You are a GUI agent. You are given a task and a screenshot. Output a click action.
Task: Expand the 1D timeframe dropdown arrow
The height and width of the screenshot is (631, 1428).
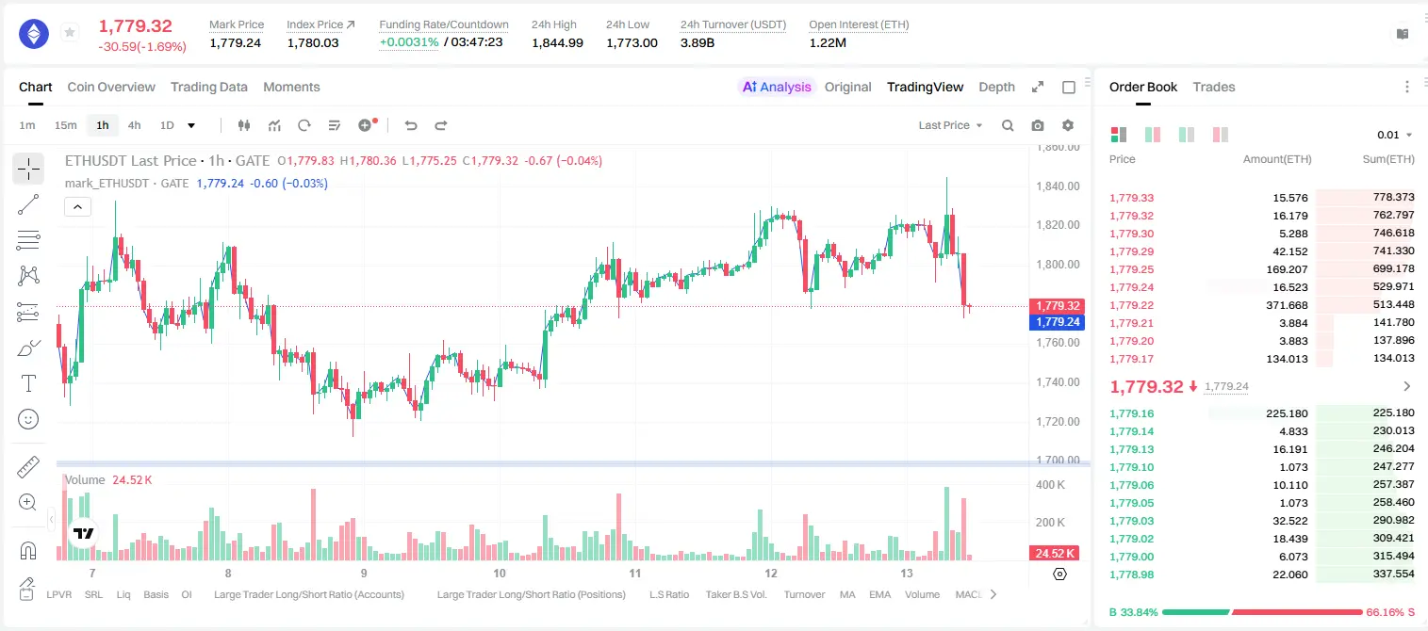(x=191, y=125)
